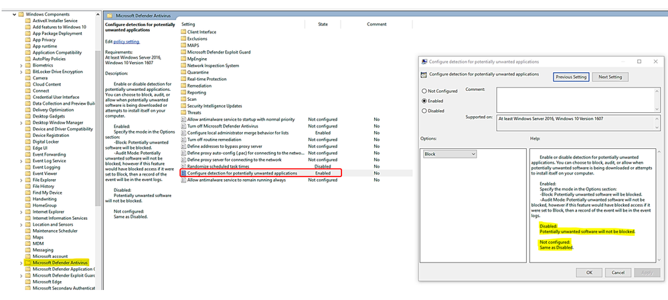
Task: Click the Quarantine folder icon
Action: tap(183, 72)
